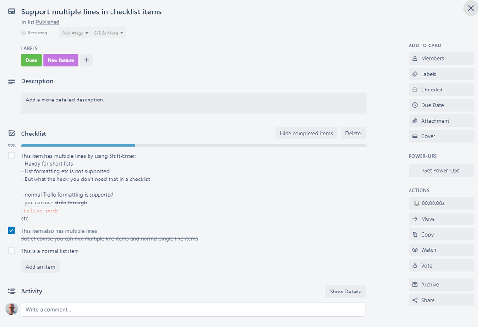This screenshot has height=327, width=478.
Task: Click the Members person icon
Action: click(x=415, y=58)
